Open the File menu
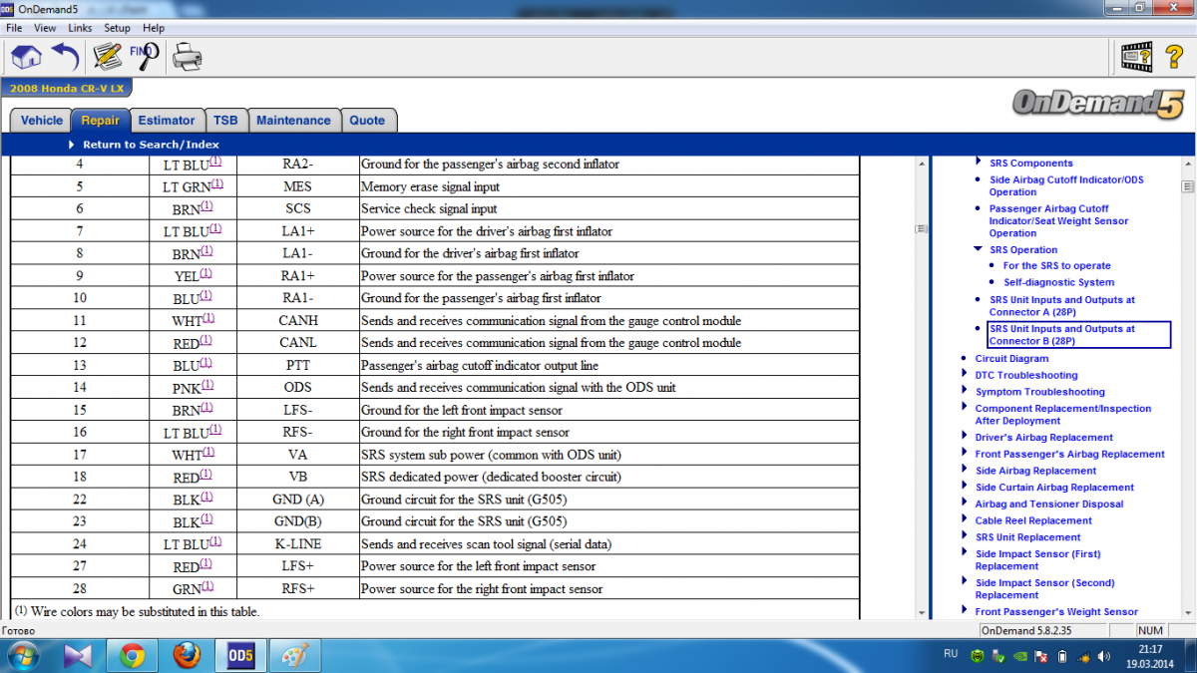Screen dimensions: 1197x673 [x=14, y=28]
